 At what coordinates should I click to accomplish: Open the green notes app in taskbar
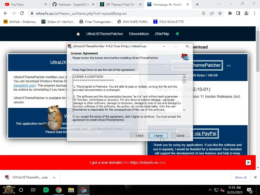tap(46, 190)
